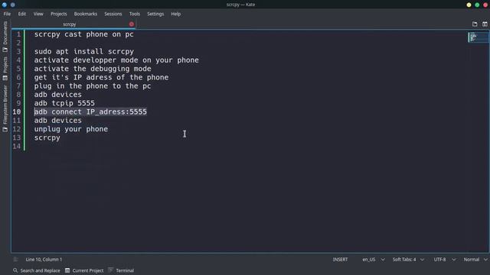Open the Edit menu
The image size is (490, 275).
point(22,14)
